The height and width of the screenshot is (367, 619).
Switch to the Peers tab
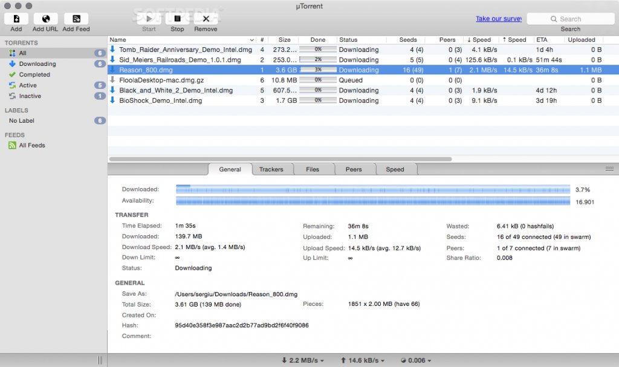pos(354,169)
